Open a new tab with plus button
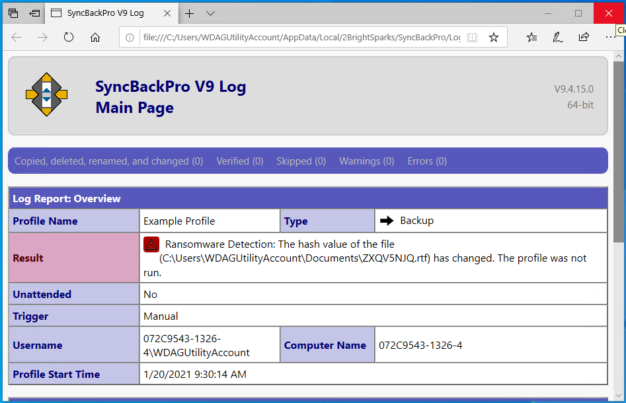This screenshot has width=626, height=403. (x=189, y=14)
